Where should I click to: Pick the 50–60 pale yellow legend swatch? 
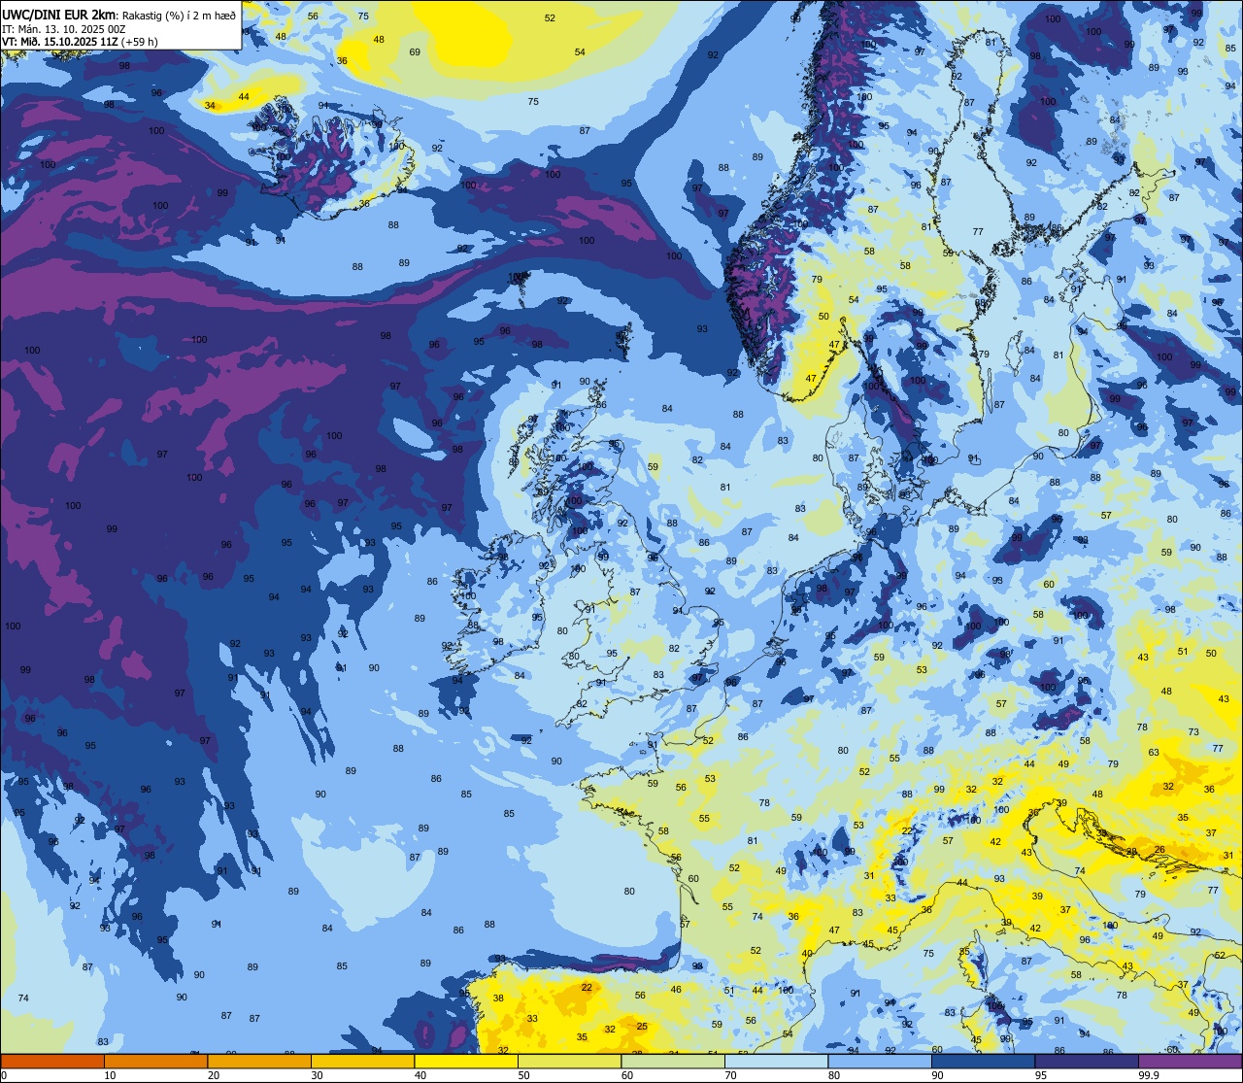pyautogui.click(x=569, y=1061)
